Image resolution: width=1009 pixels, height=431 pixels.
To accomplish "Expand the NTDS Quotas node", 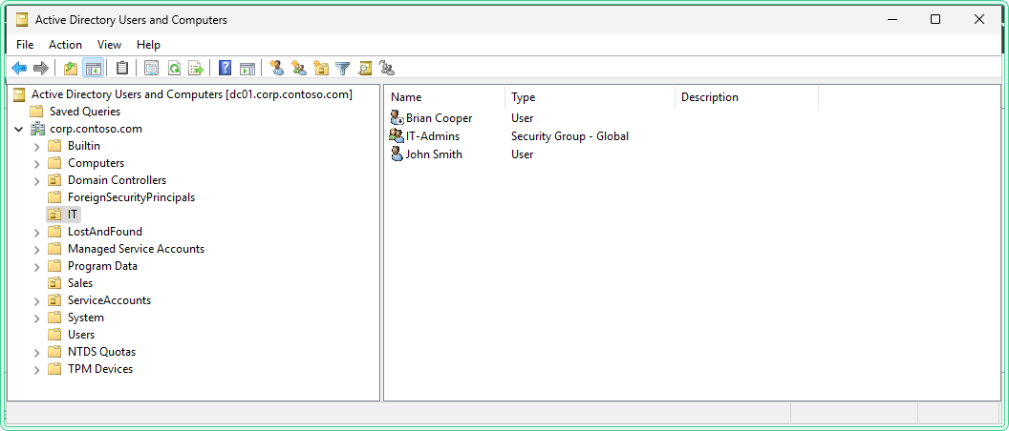I will point(37,351).
